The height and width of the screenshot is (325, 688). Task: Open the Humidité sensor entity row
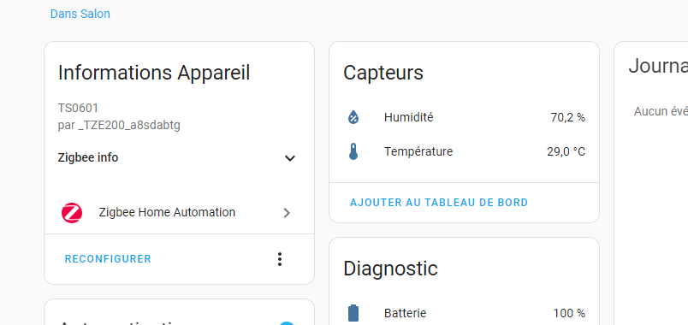[464, 117]
